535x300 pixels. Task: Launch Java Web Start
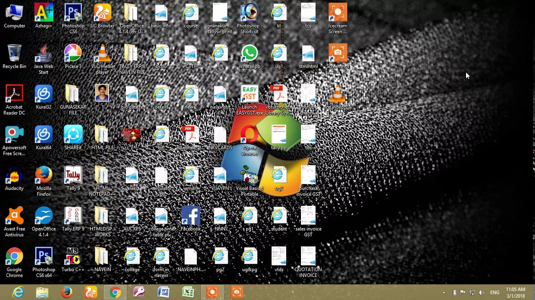[x=43, y=60]
